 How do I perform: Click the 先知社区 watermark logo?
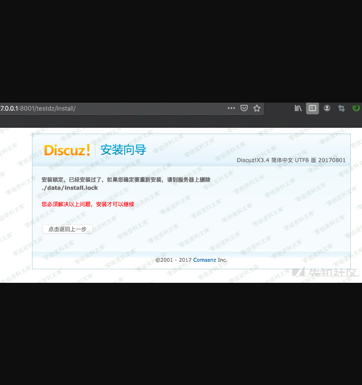(x=326, y=273)
